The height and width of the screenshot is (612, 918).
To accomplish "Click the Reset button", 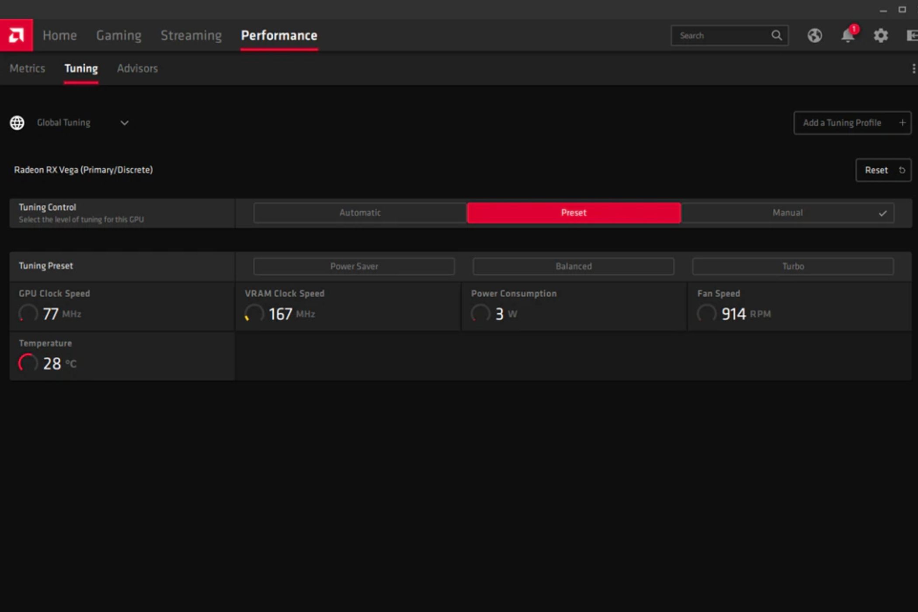I will [883, 170].
